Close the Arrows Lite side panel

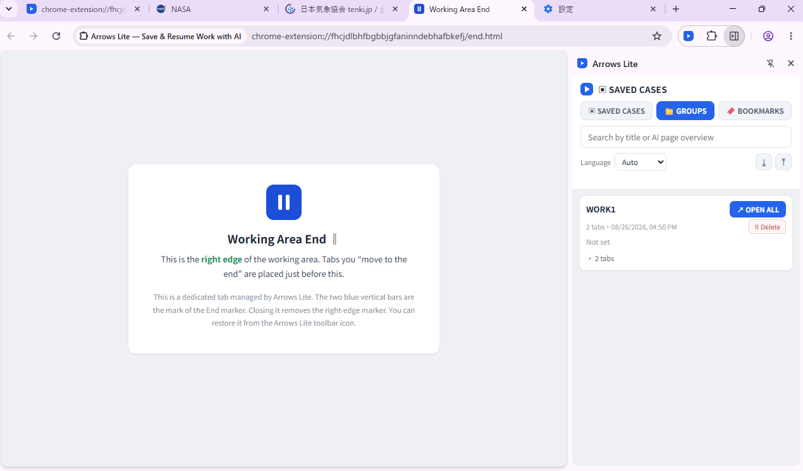[x=791, y=63]
